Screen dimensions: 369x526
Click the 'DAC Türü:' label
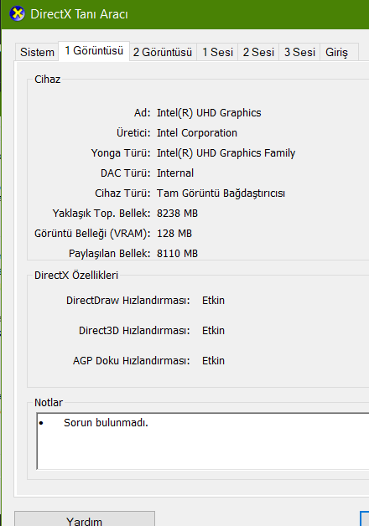click(126, 173)
